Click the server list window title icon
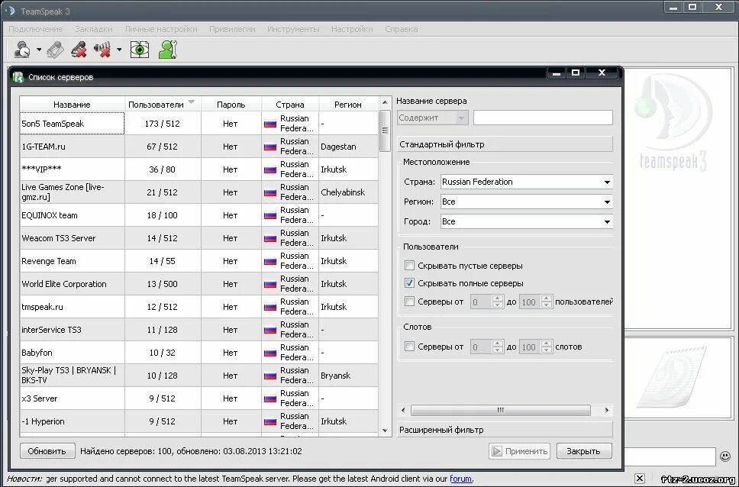Viewport: 739px width, 487px height. (18, 77)
